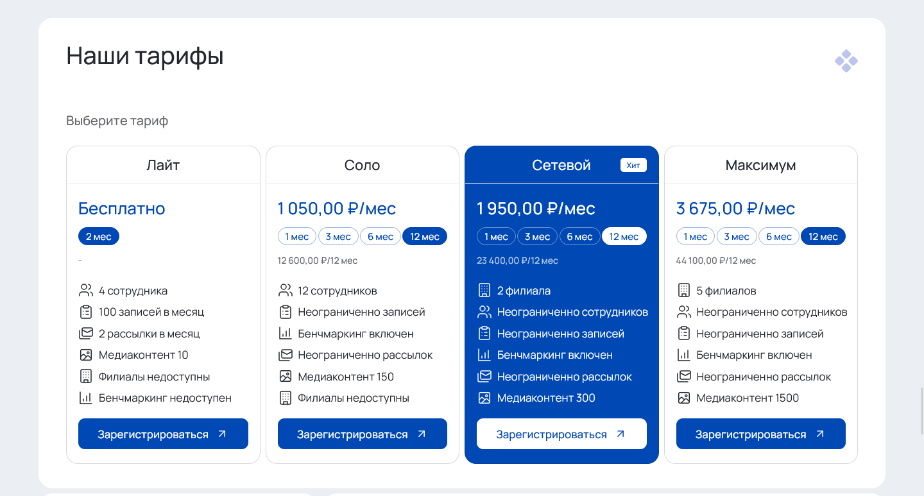
Task: Click the Хит badge on Сетевой
Action: (x=633, y=166)
